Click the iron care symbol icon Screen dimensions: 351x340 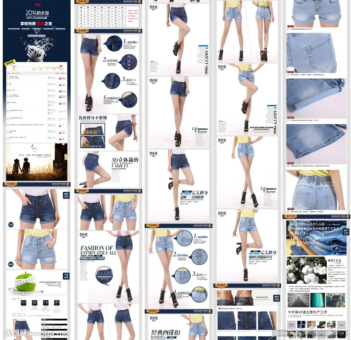[46, 303]
